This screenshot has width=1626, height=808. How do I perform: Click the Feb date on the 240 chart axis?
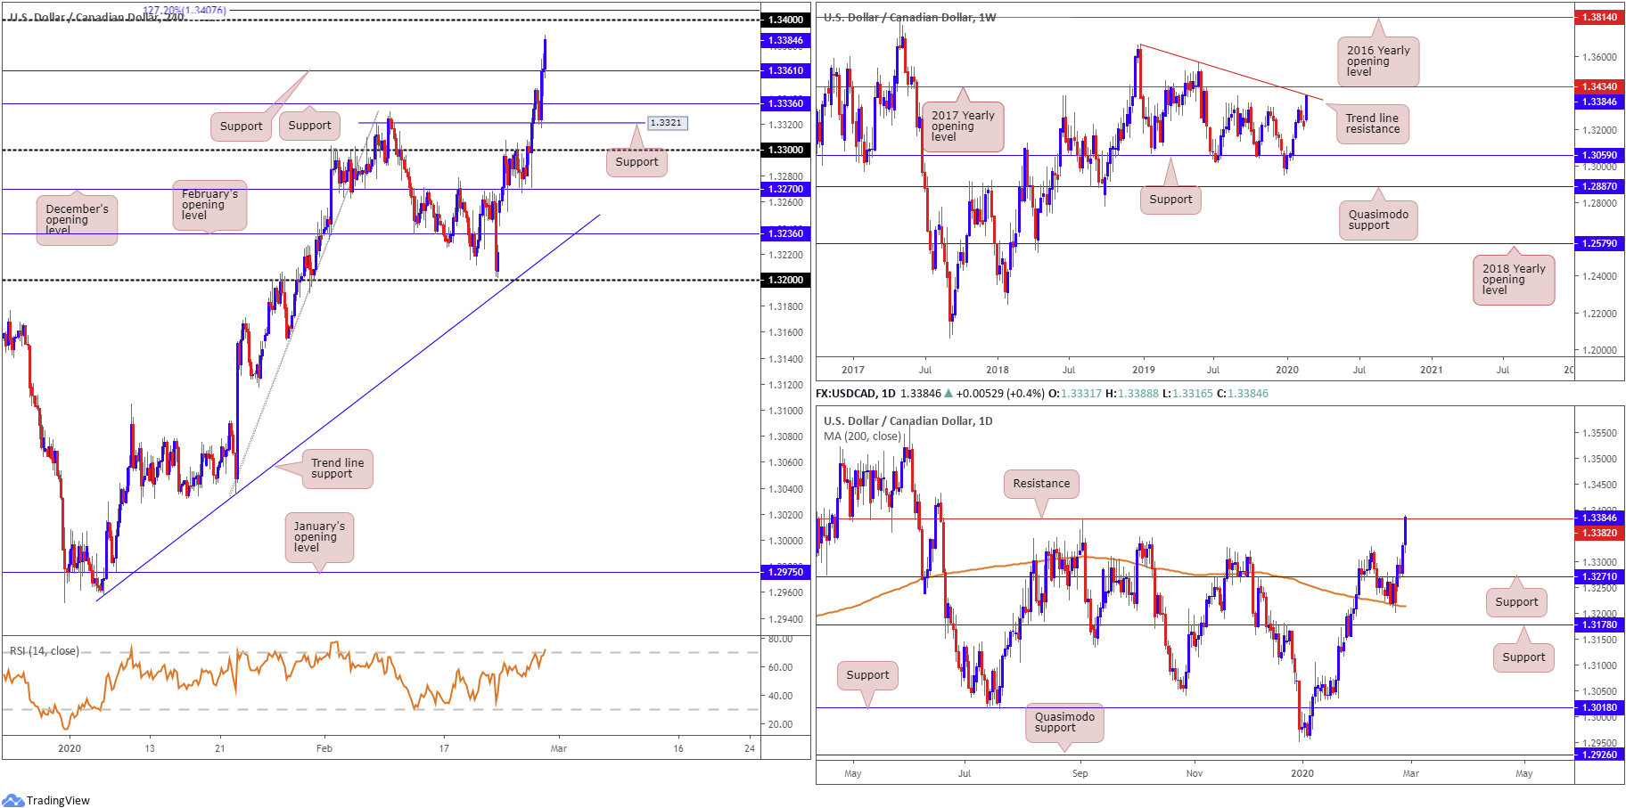click(324, 748)
